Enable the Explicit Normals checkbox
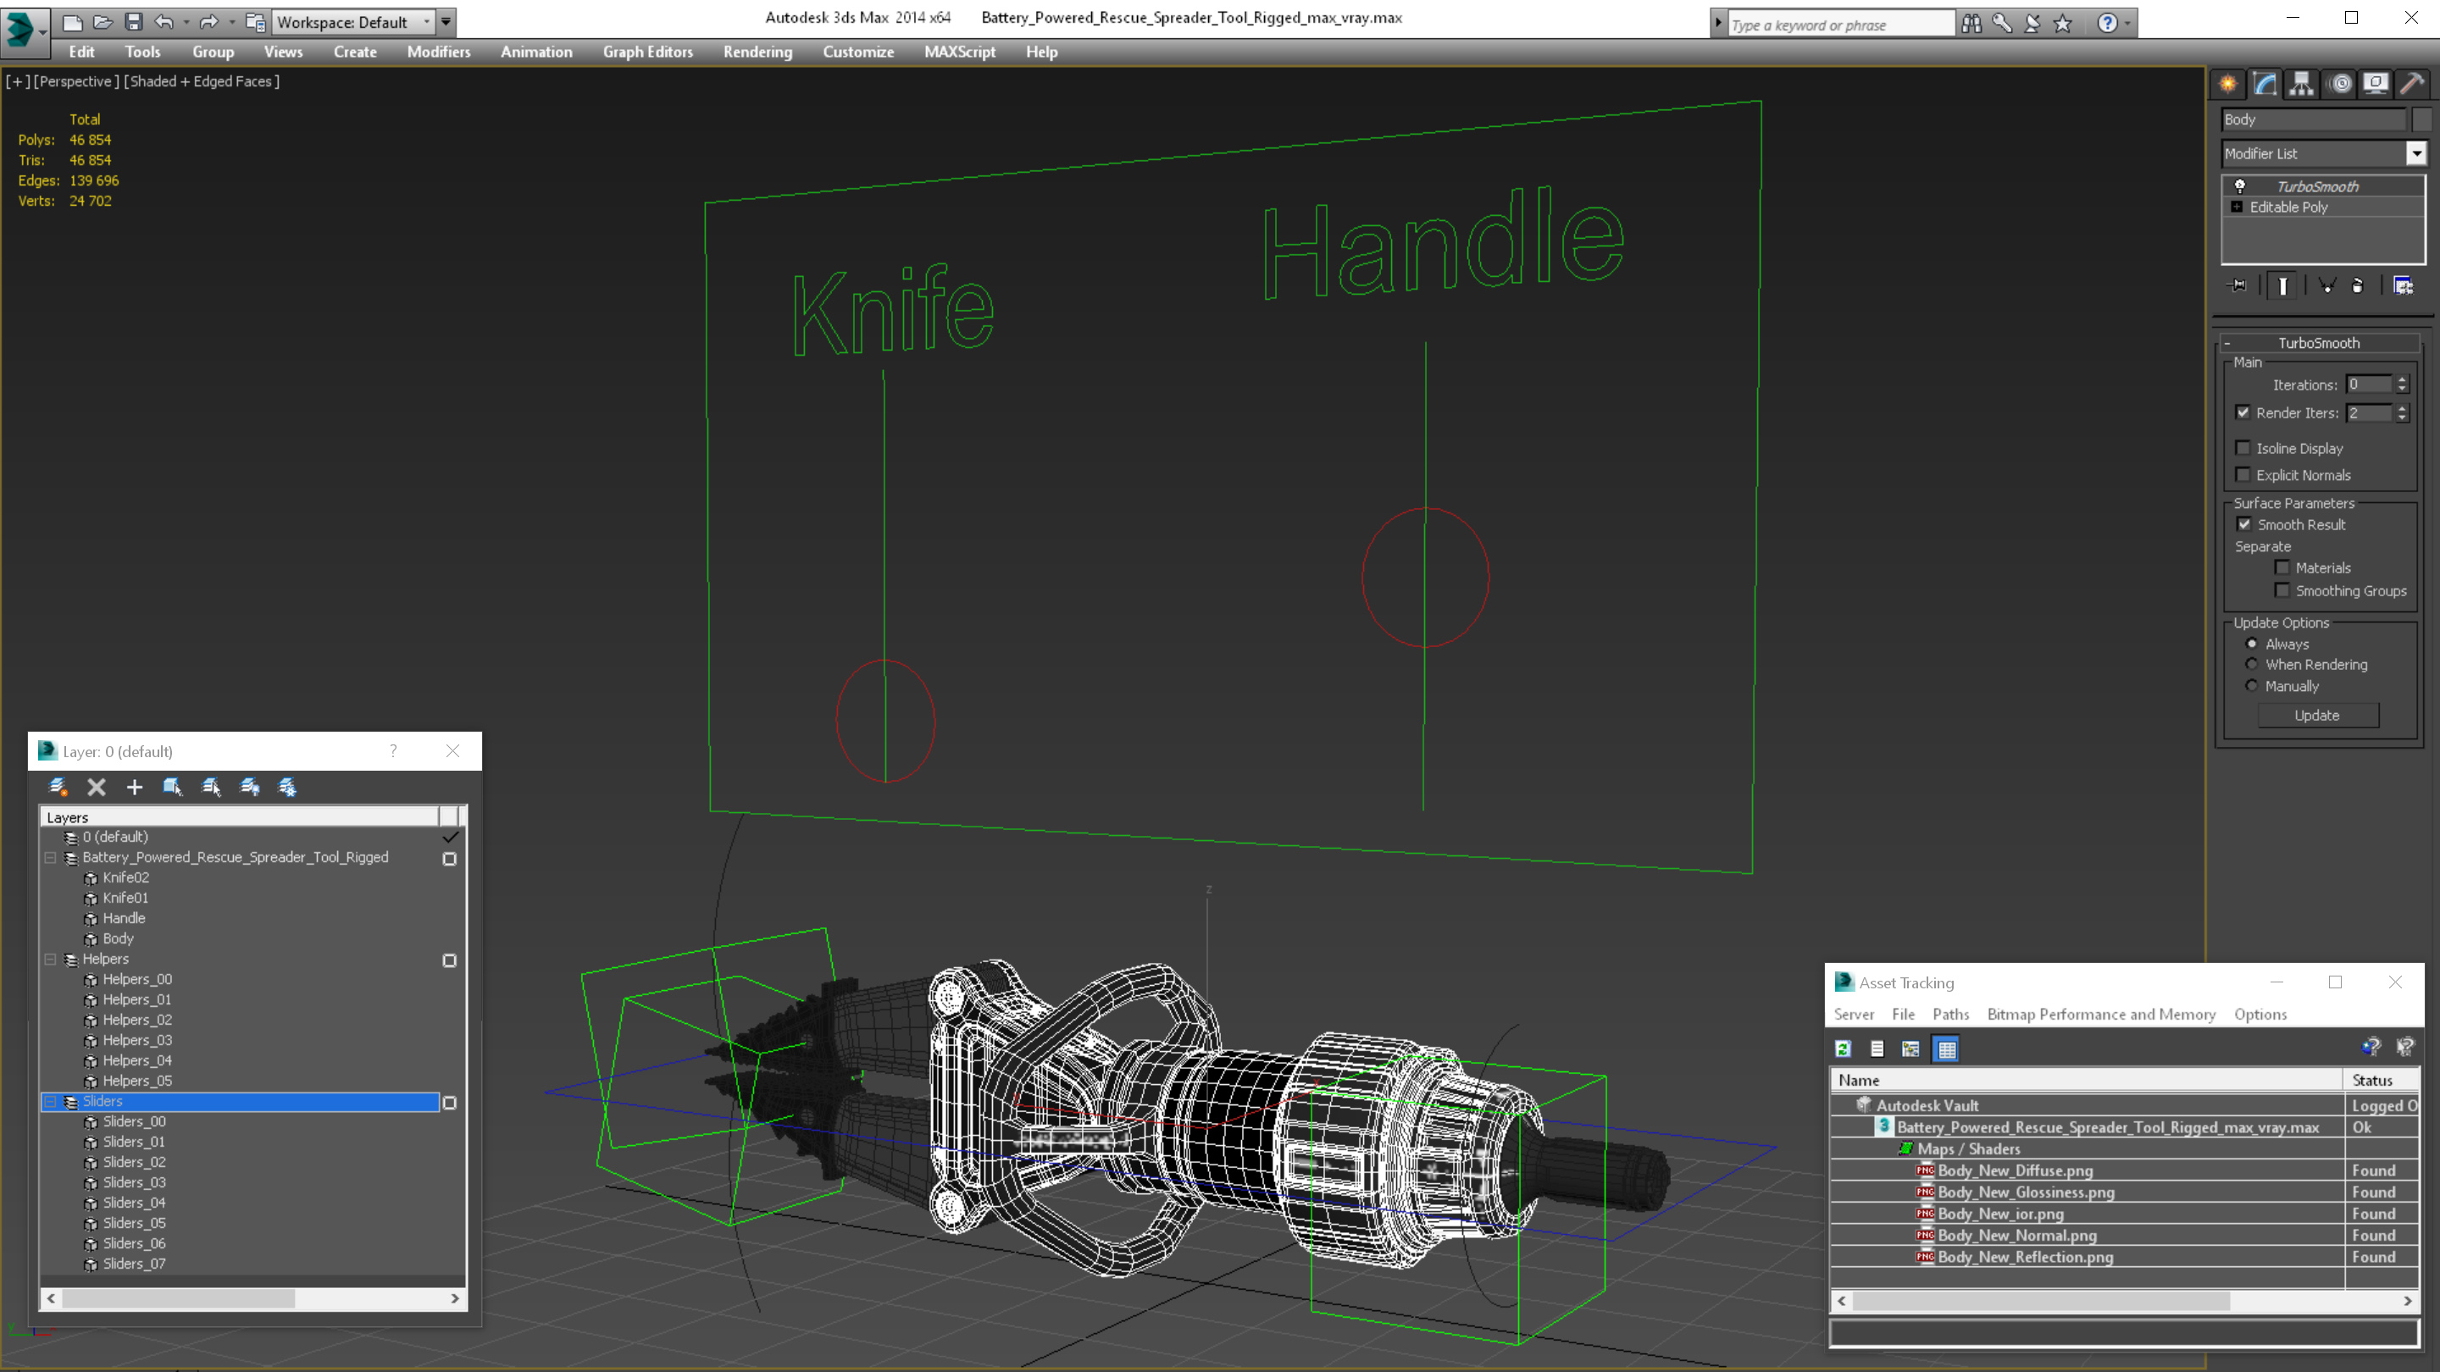The height and width of the screenshot is (1372, 2440). pos(2243,474)
